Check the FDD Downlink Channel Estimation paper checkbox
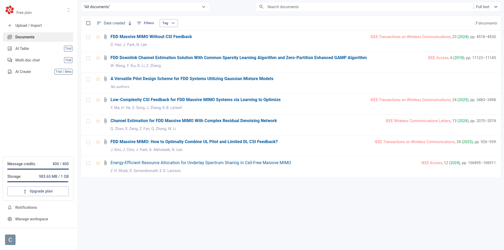Screen dimensions: 504x250 [88, 58]
